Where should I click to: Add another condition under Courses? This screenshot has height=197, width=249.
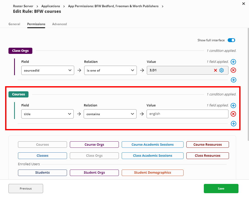point(233,124)
